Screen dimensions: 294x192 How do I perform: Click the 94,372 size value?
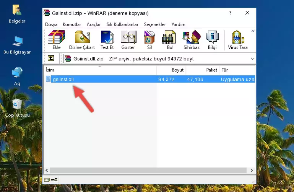[166, 79]
